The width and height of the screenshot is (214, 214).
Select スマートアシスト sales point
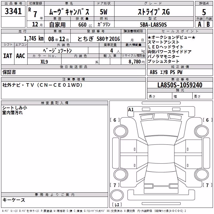[x=163, y=42]
